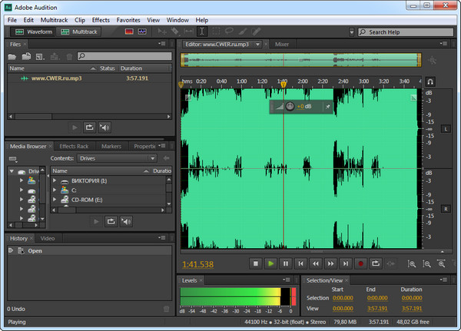Open the Contents Drives dropdown
Image resolution: width=461 pixels, height=331 pixels.
click(116, 158)
